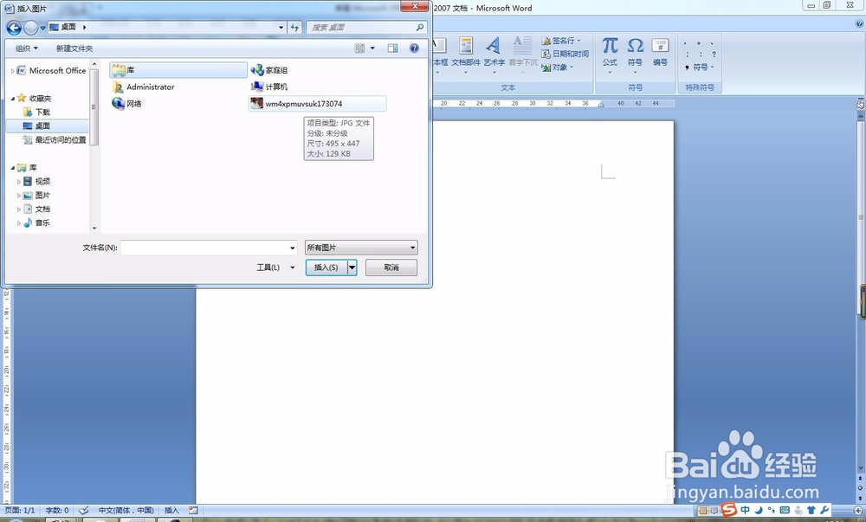Click the 页面: 1/1 page indicator
866x522 pixels.
click(x=20, y=511)
